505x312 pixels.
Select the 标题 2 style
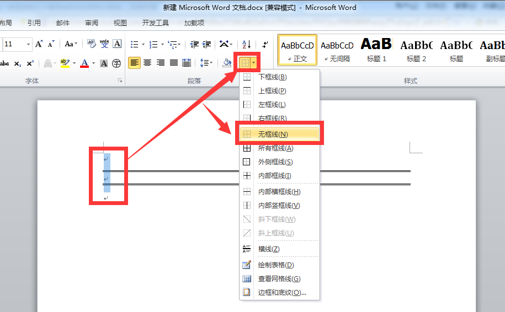416,50
